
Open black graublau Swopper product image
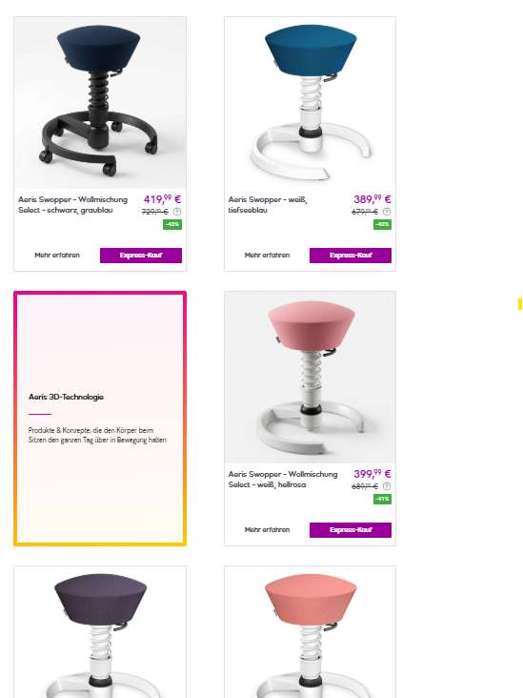click(x=100, y=103)
